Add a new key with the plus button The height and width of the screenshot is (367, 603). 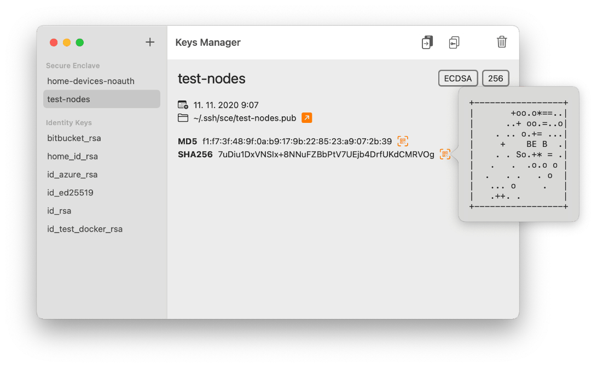pos(149,42)
